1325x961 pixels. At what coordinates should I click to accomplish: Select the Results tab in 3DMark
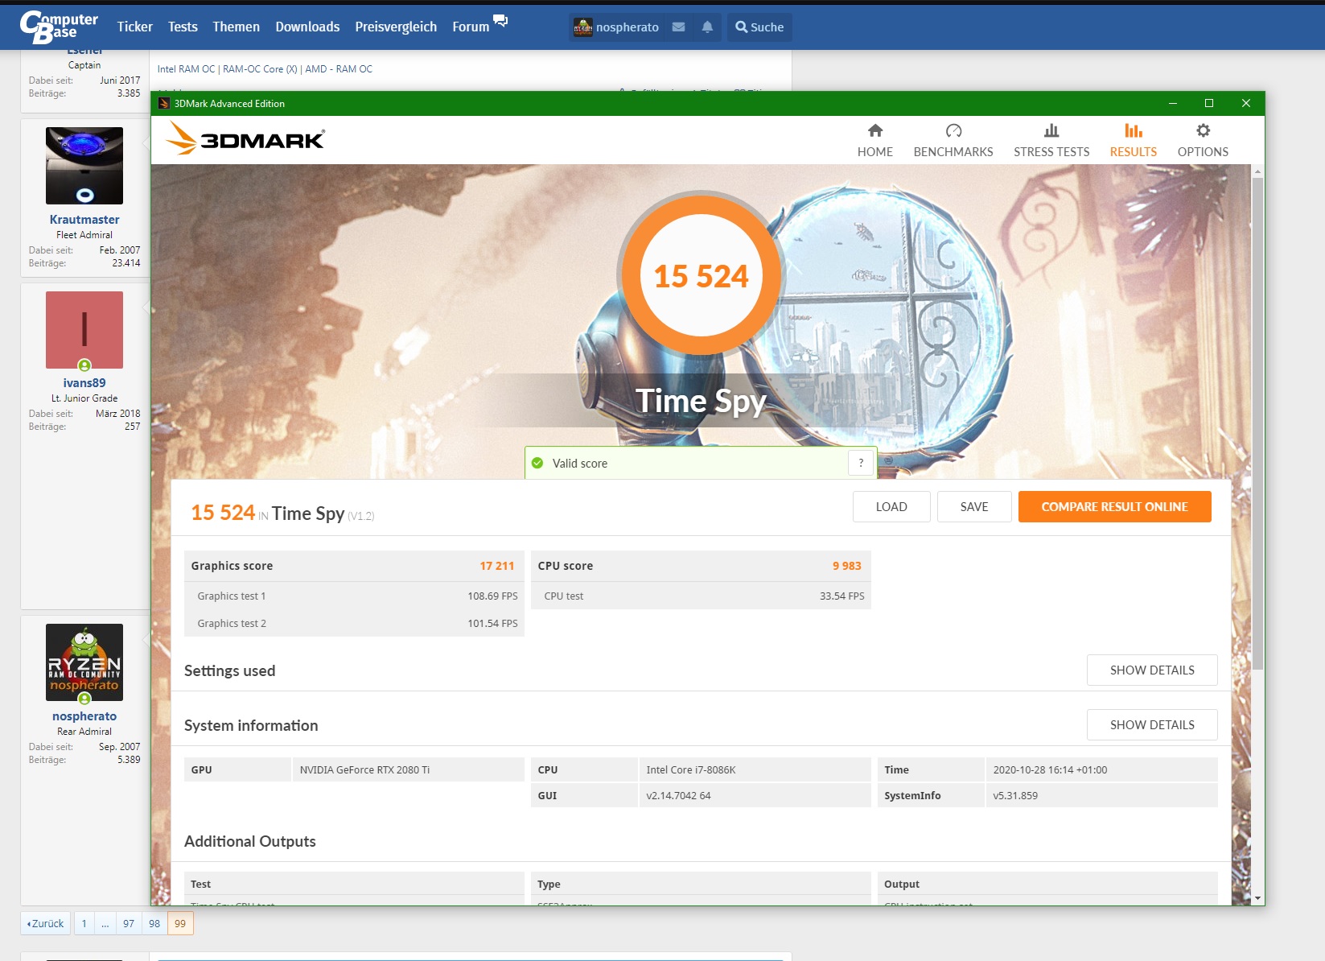[1134, 141]
